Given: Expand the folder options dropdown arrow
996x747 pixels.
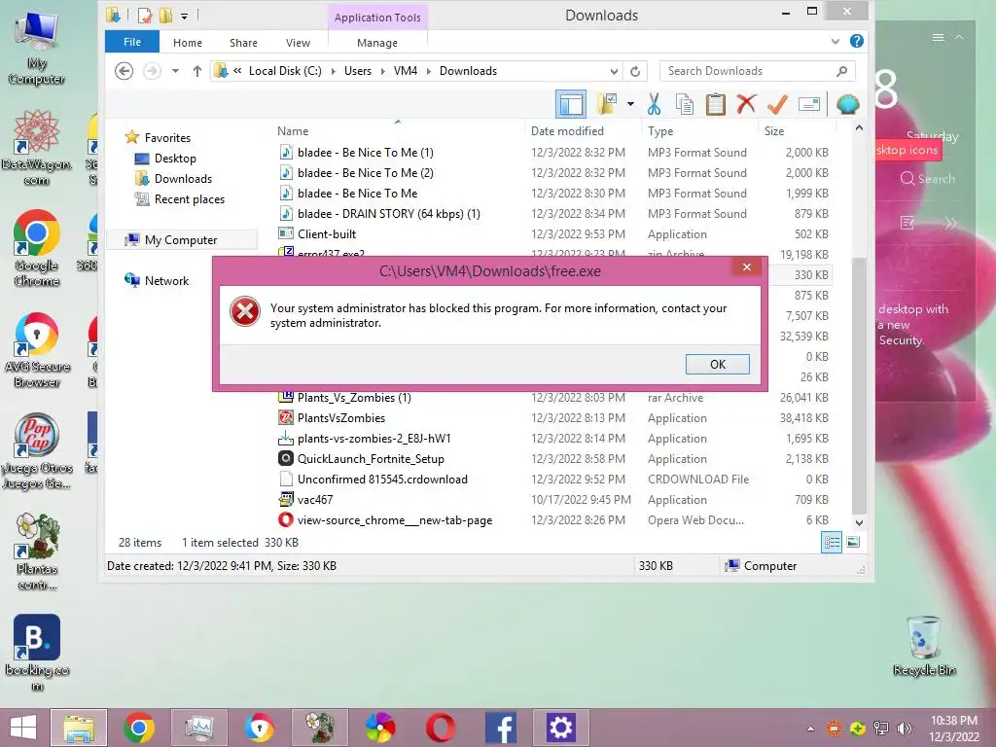Looking at the screenshot, I should tap(630, 103).
